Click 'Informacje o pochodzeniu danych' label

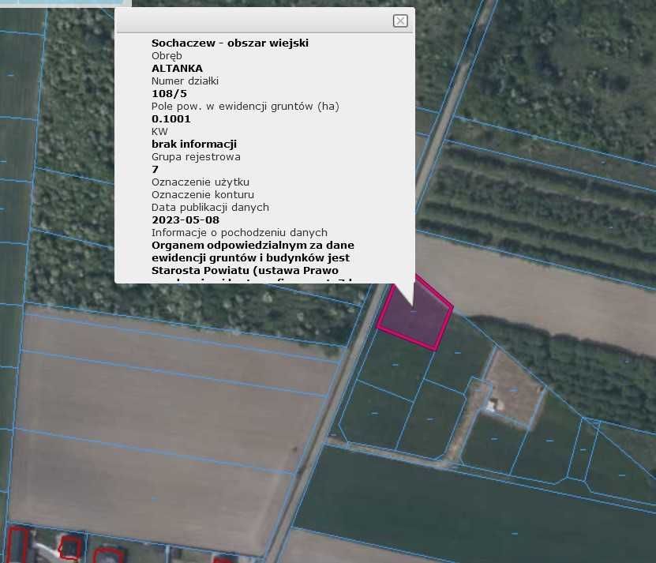tap(239, 233)
